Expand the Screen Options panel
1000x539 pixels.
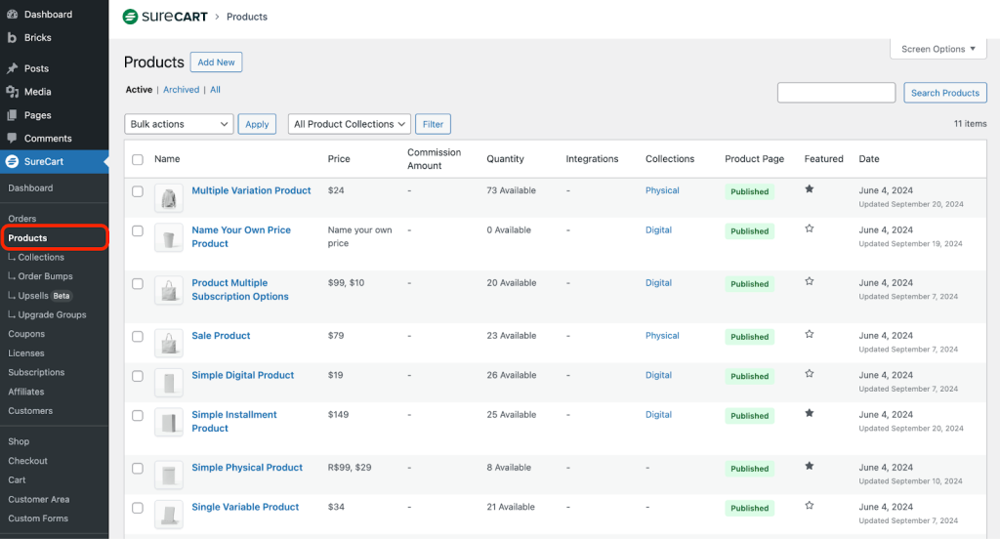tap(937, 49)
